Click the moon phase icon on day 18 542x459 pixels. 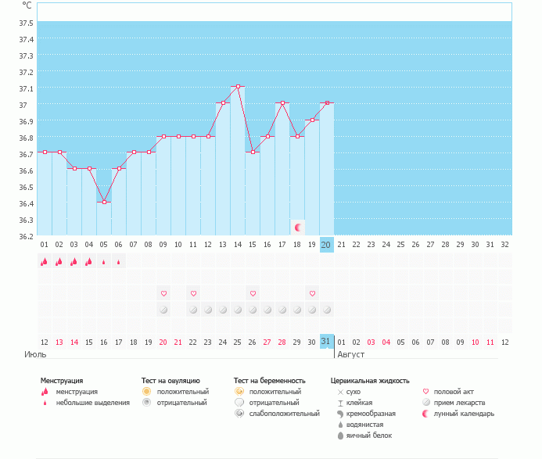298,228
